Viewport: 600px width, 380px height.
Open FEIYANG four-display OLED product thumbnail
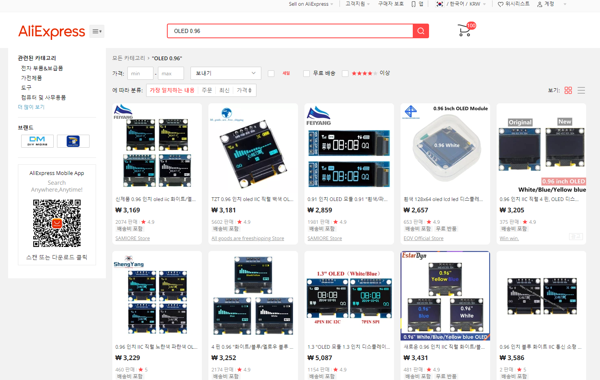pos(157,148)
